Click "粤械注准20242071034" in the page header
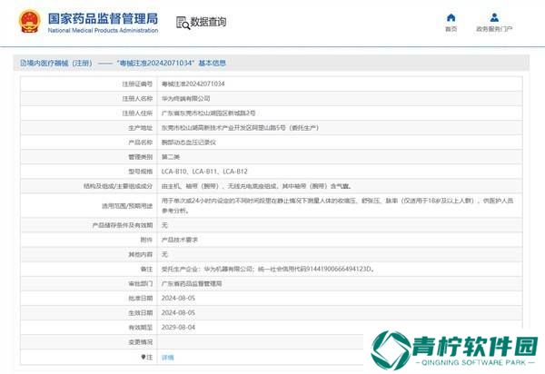 pos(155,63)
